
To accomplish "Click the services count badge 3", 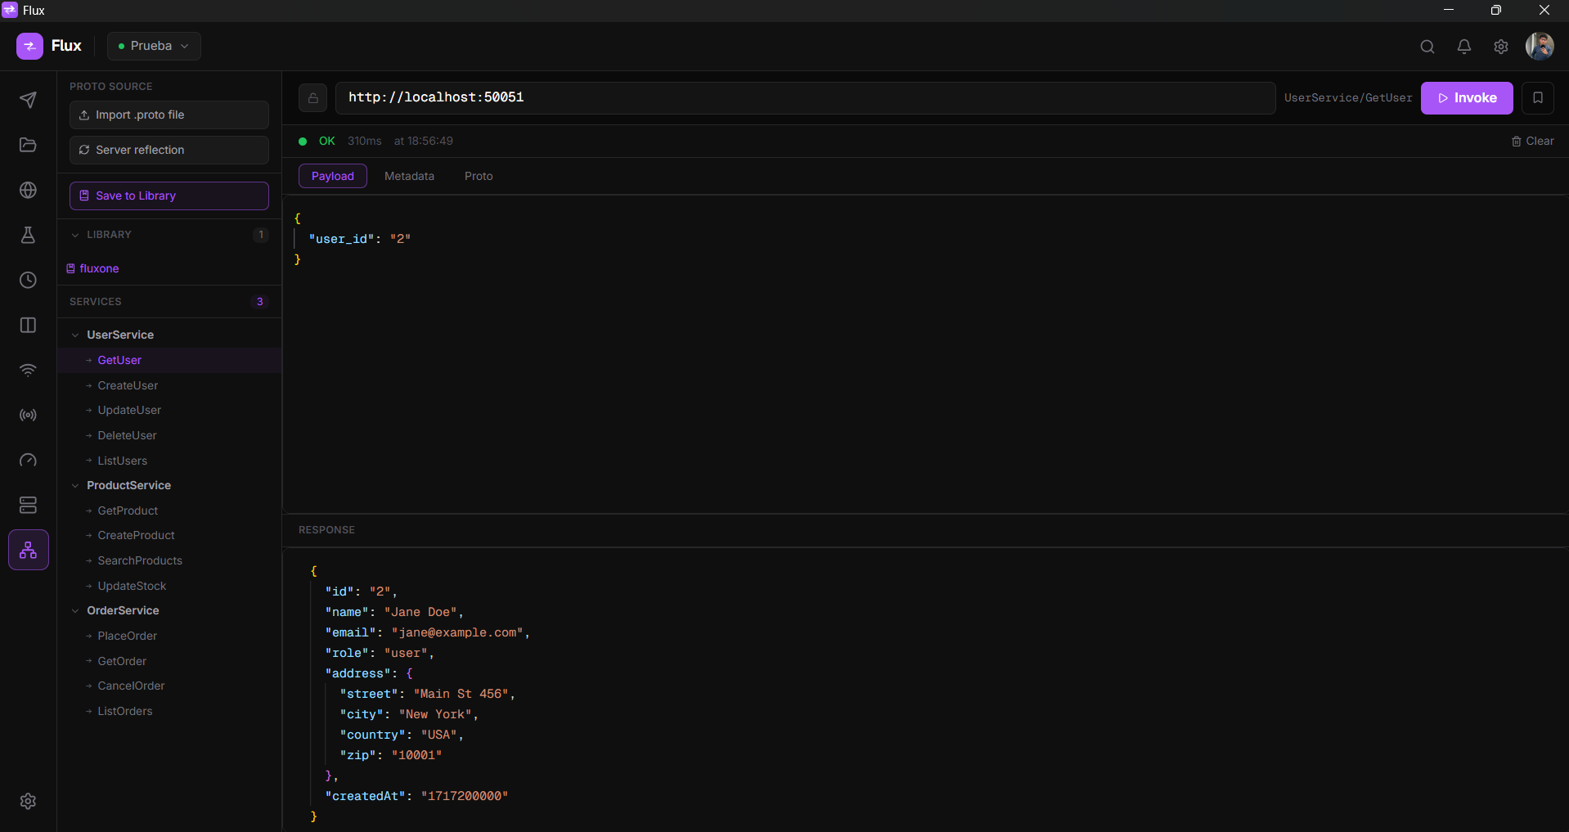I will (260, 302).
